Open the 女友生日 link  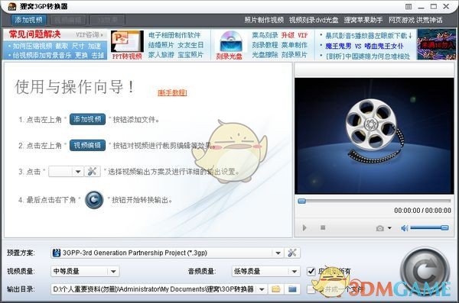190,45
